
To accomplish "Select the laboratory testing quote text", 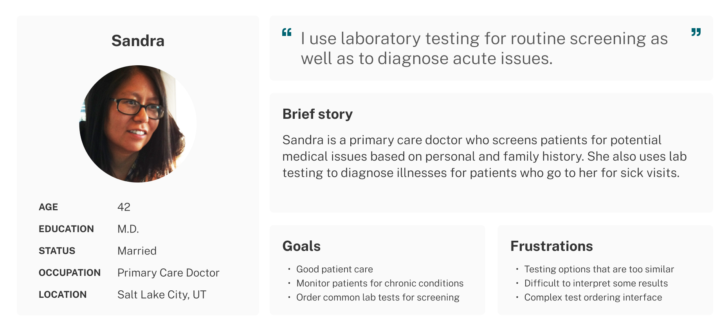I will (484, 48).
